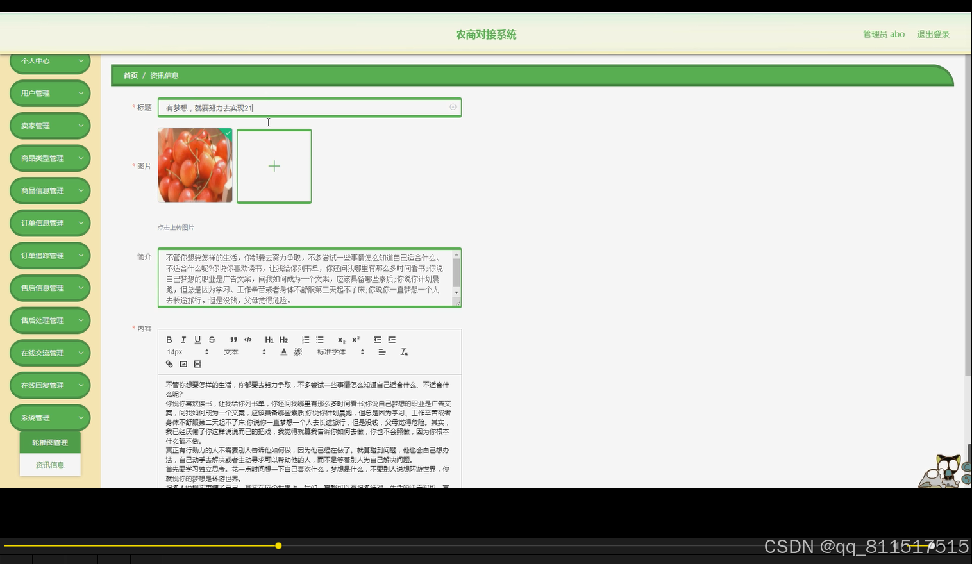The height and width of the screenshot is (564, 972).
Task: Insert a blockquote in the editor
Action: [234, 339]
